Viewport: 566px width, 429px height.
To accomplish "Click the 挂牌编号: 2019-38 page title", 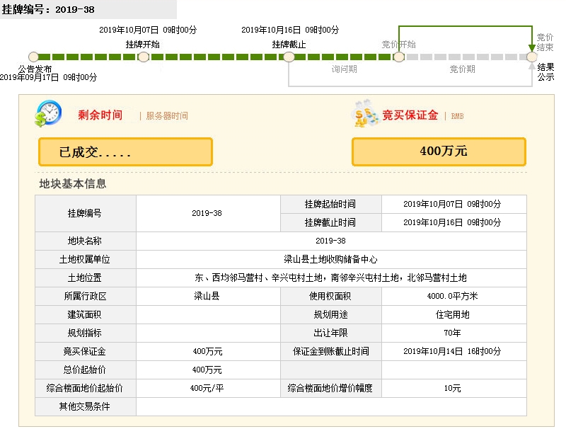I will coord(48,10).
